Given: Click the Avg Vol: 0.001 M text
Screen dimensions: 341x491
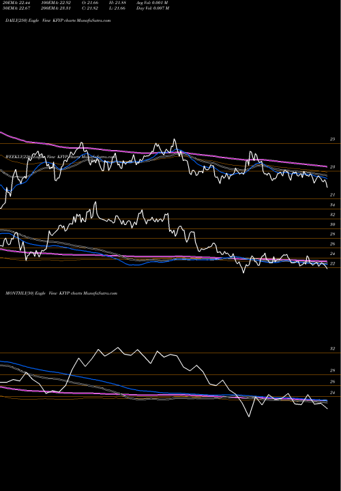Looking at the screenshot, I should click(152, 3).
